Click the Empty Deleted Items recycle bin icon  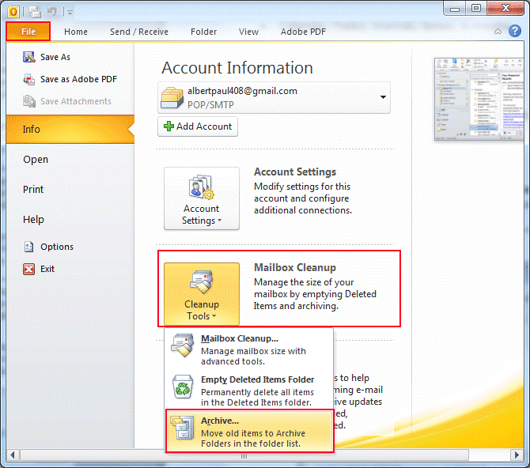pyautogui.click(x=183, y=387)
